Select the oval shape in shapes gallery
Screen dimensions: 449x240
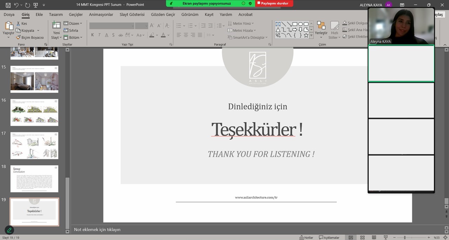[x=301, y=24]
